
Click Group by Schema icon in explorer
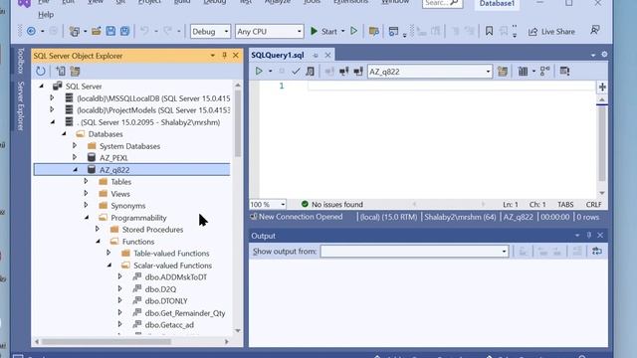pyautogui.click(x=76, y=72)
